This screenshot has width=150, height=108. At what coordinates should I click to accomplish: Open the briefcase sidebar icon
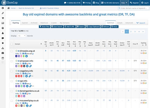pyautogui.click(x=3, y=53)
